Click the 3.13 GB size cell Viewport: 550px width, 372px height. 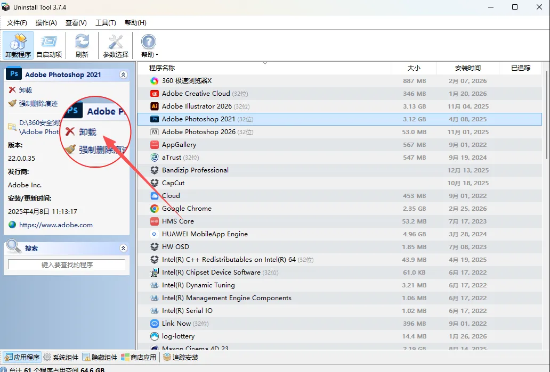(414, 106)
